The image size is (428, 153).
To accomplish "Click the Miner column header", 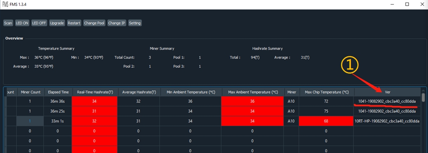I will pyautogui.click(x=292, y=92).
